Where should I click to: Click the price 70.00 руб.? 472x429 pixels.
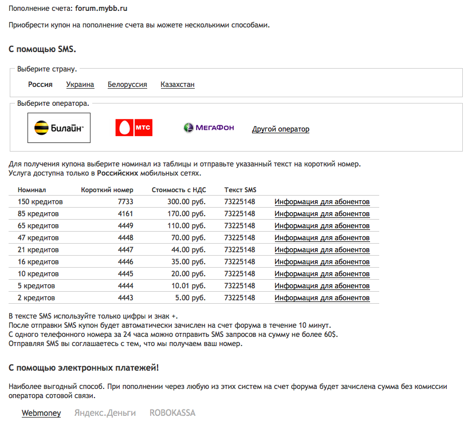[x=188, y=238]
